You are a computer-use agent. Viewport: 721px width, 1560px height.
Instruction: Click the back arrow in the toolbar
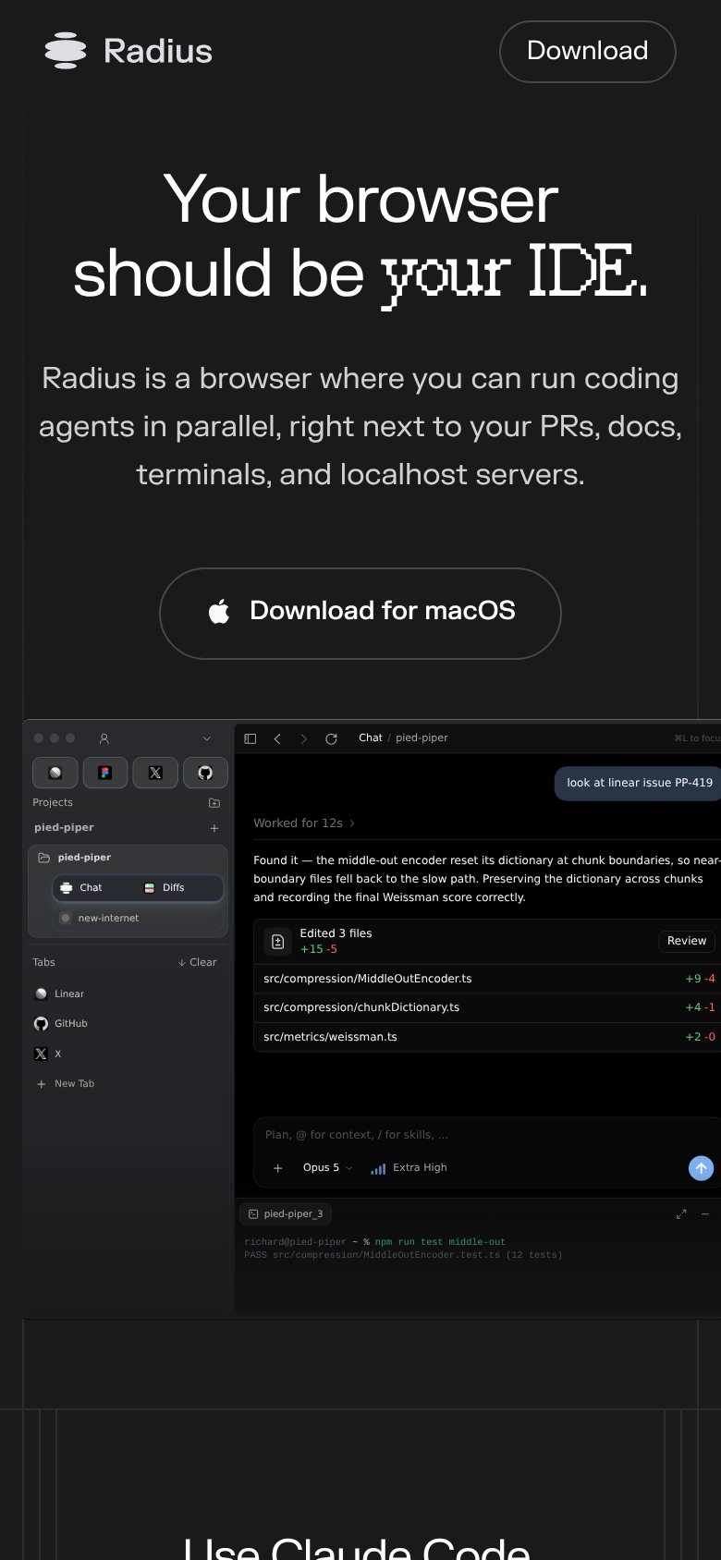[277, 738]
